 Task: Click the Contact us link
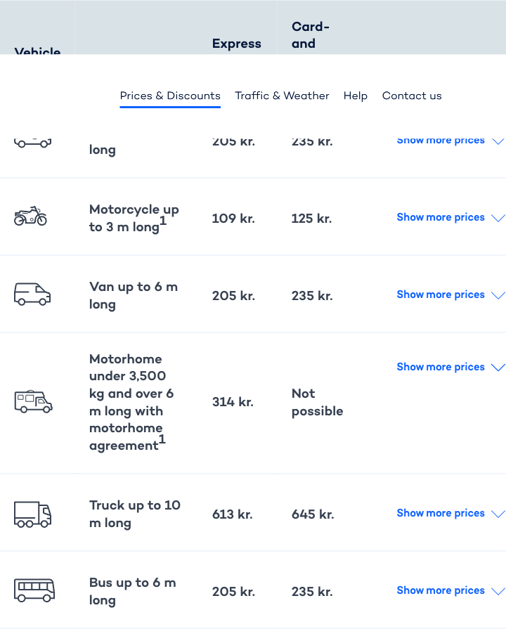pos(412,96)
